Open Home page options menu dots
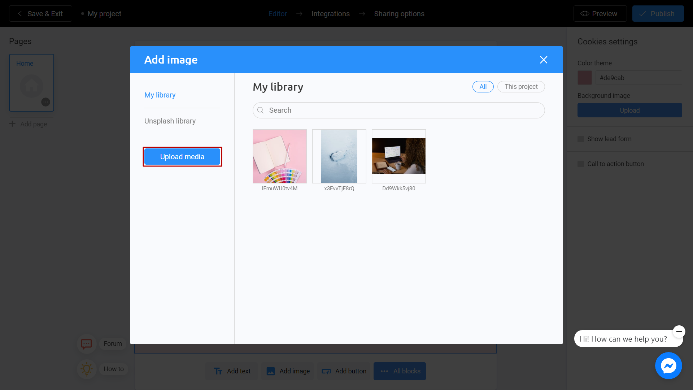The image size is (693, 390). tap(45, 102)
